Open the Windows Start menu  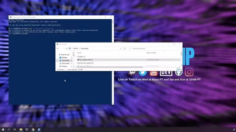[3, 129]
